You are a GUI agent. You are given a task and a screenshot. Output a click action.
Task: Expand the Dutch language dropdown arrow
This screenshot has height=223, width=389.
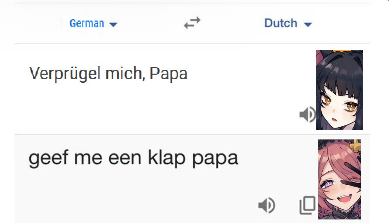(x=308, y=24)
